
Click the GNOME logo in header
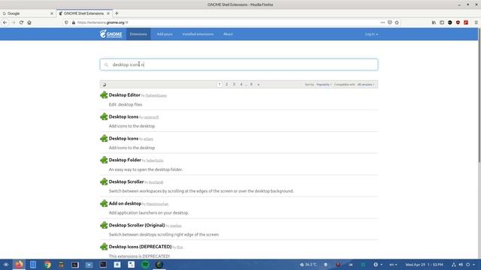110,34
